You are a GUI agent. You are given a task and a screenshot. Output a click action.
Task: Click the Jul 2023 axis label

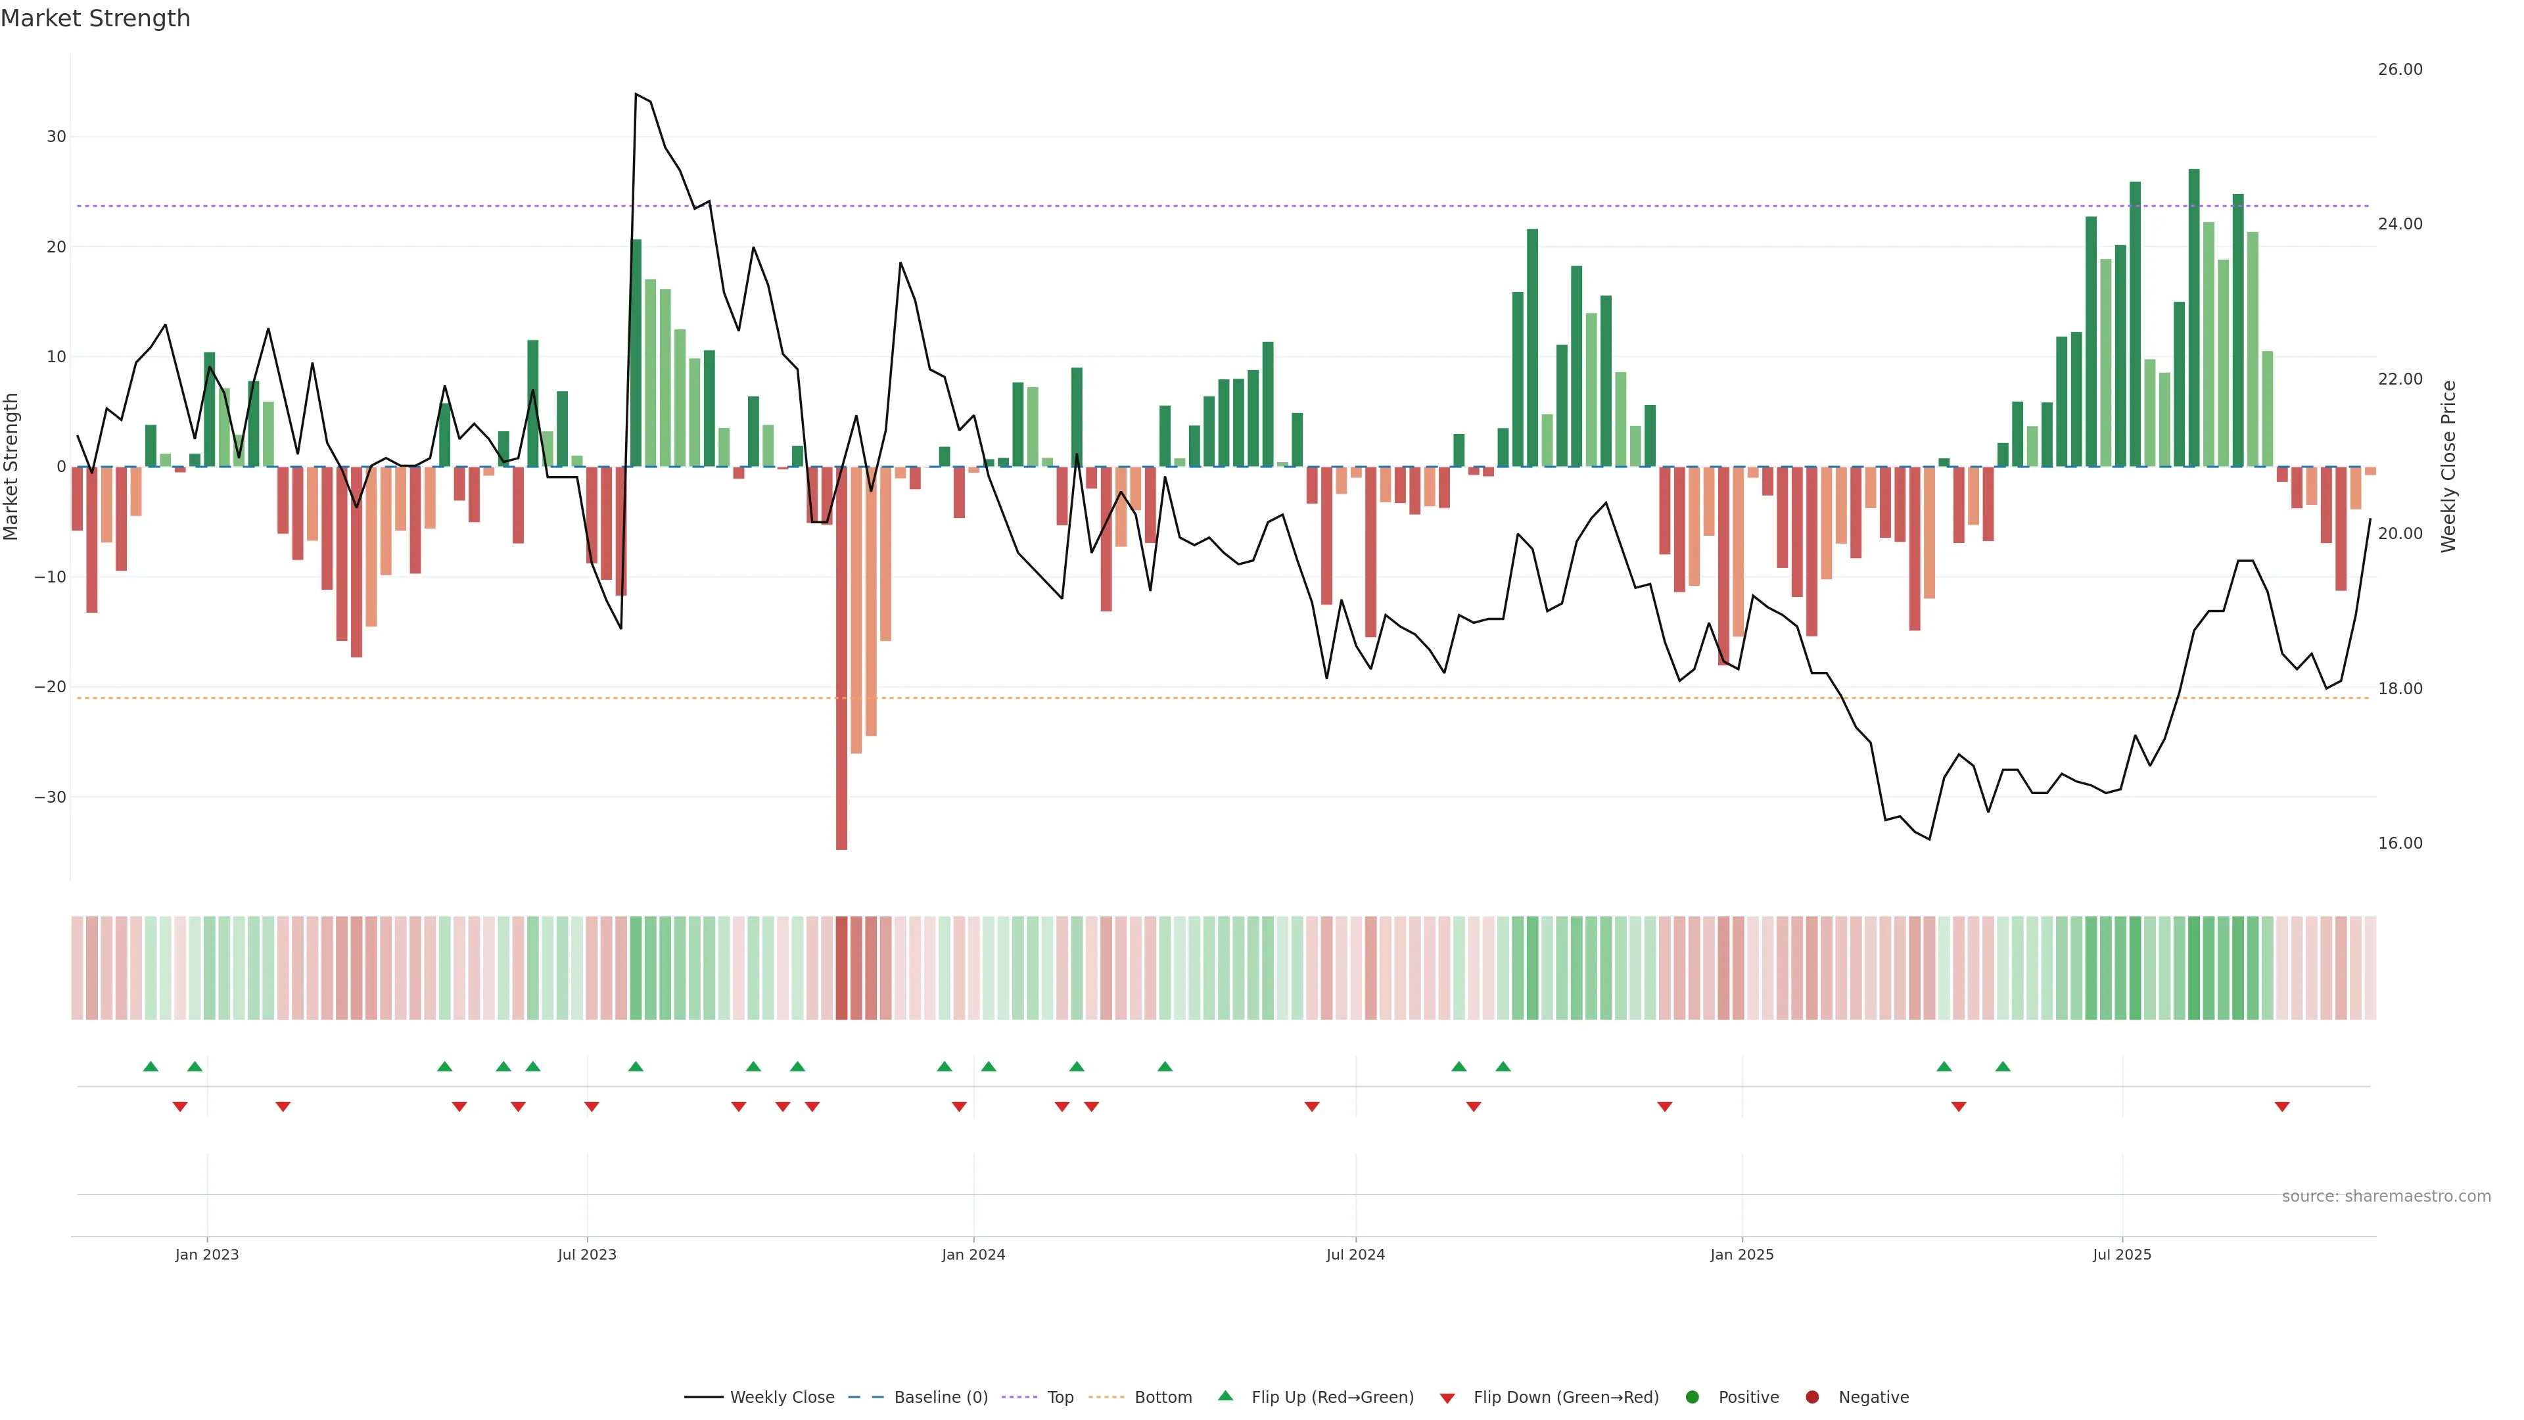click(587, 1254)
